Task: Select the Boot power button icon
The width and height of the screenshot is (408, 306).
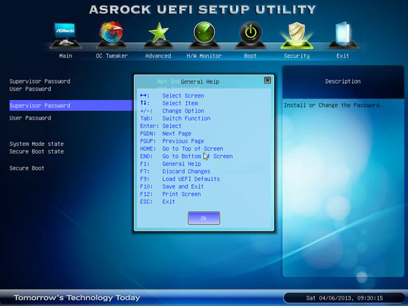Action: (x=251, y=36)
